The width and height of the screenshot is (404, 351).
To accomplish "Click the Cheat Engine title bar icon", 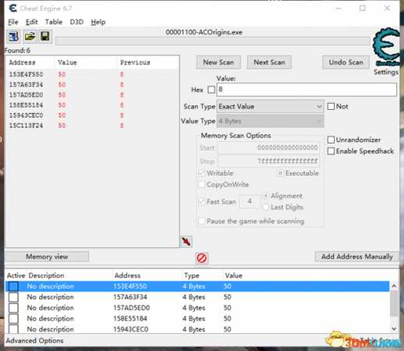I will coord(12,9).
